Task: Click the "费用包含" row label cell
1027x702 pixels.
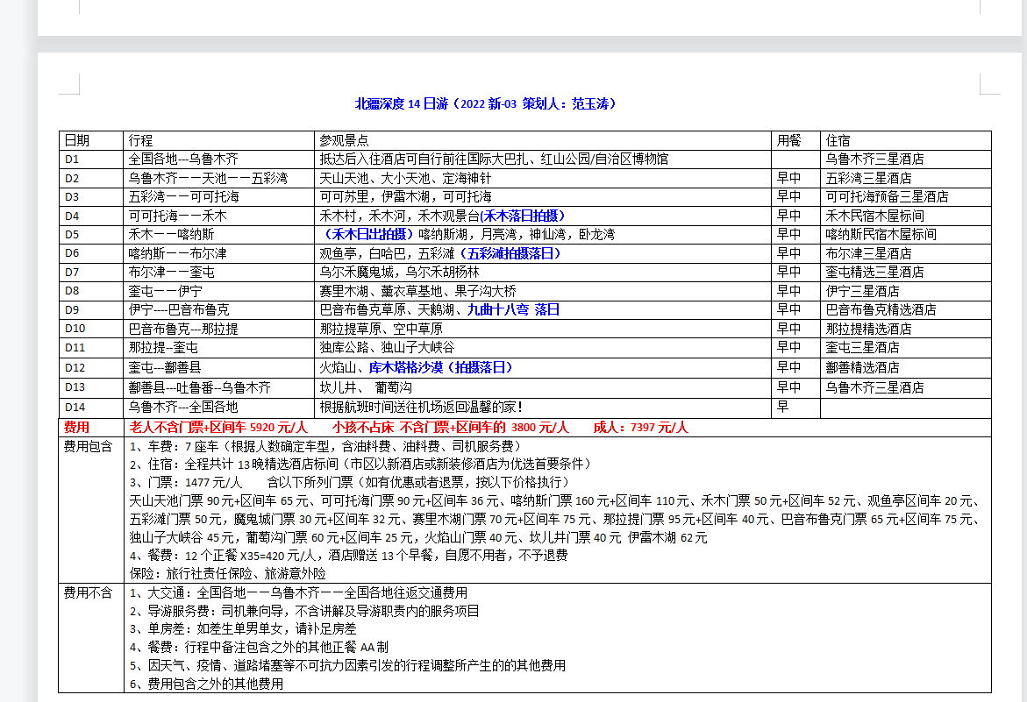Action: 89,446
